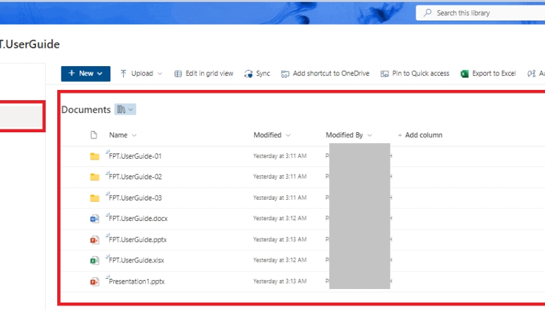The image size is (545, 334).
Task: Open the New dropdown button
Action: point(85,74)
